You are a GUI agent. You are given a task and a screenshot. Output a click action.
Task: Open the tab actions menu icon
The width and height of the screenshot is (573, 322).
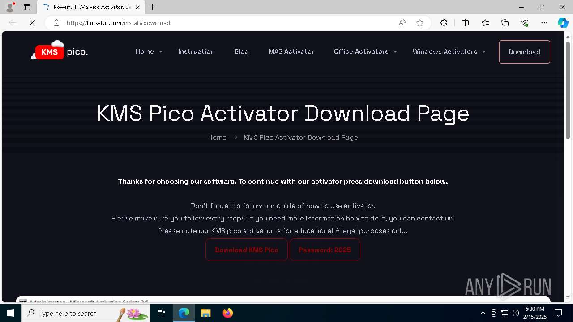point(27,7)
